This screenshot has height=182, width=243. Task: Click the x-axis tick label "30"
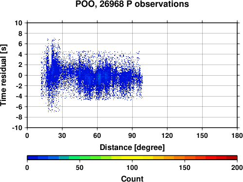coord(62,135)
